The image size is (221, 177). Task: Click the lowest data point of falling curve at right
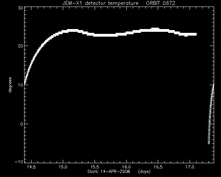pyautogui.click(x=209, y=143)
